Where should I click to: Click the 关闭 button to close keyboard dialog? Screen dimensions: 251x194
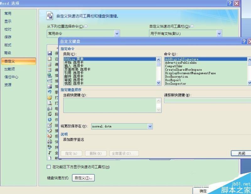click(241, 153)
